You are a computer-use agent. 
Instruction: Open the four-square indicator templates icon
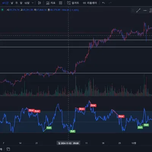pyautogui.click(x=60, y=3)
